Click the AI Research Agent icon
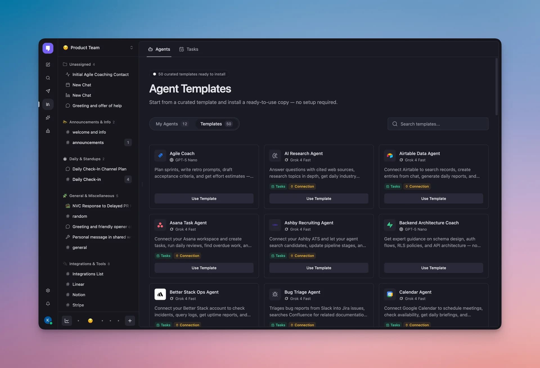 click(x=275, y=156)
